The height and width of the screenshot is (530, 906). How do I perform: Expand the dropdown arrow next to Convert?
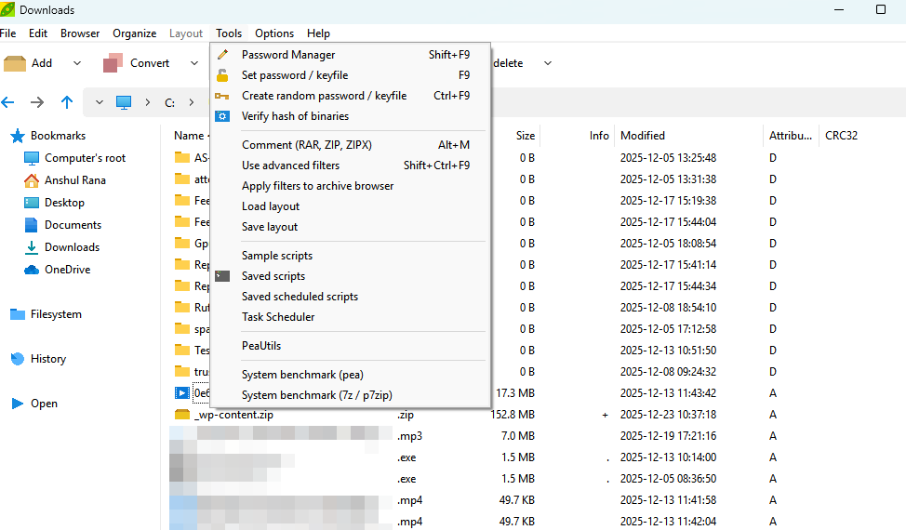click(x=194, y=63)
